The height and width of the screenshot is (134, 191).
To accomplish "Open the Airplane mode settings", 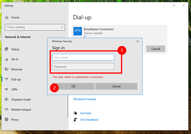I will (x=21, y=99).
